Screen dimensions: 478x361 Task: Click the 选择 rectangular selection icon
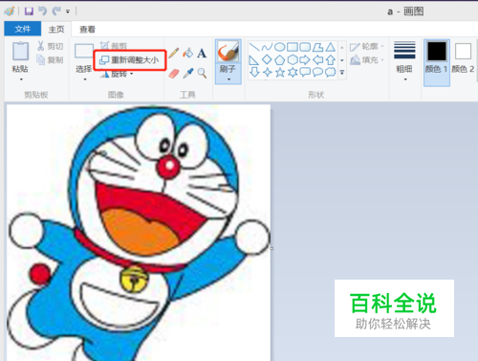(83, 51)
